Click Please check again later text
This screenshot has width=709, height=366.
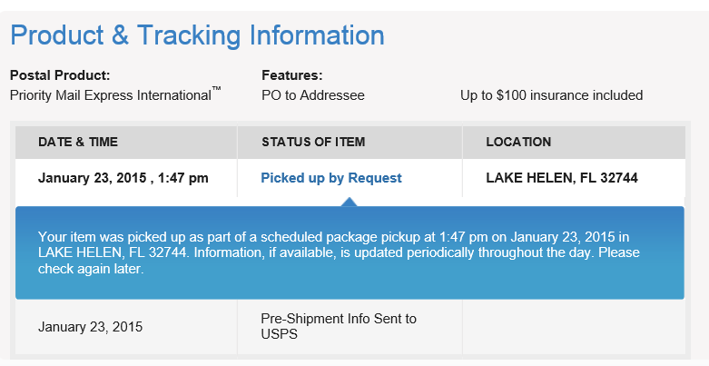coord(339,261)
